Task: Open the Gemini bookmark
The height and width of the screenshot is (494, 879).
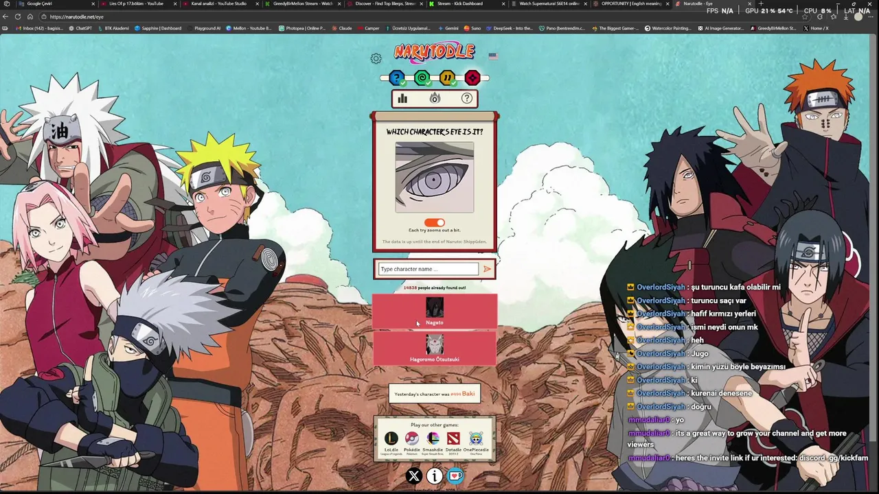Action: [x=448, y=28]
